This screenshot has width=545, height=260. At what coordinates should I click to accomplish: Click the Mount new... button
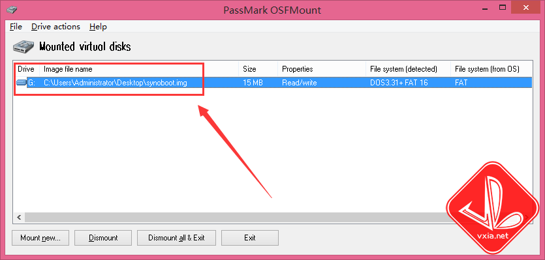click(40, 238)
